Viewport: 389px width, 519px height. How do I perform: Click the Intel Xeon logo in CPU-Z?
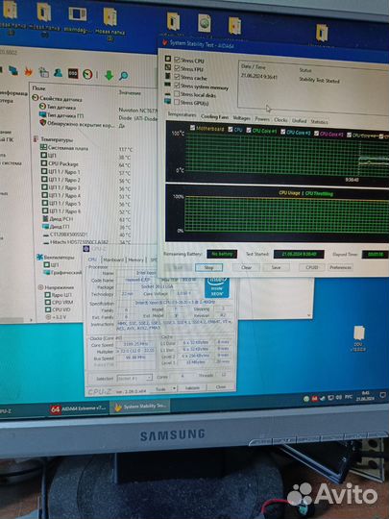point(217,287)
